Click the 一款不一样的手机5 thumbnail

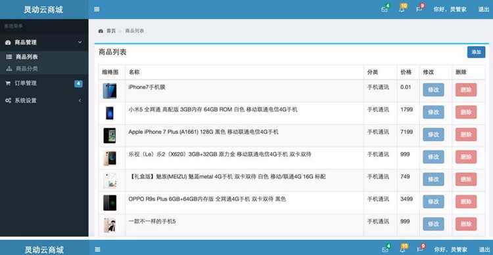(x=110, y=226)
